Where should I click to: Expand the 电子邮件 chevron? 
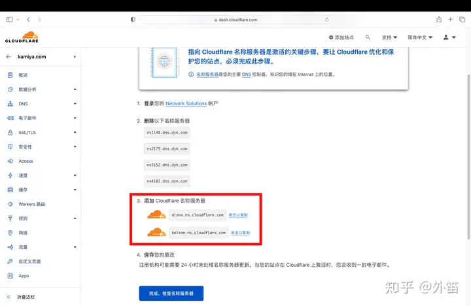[x=75, y=118]
